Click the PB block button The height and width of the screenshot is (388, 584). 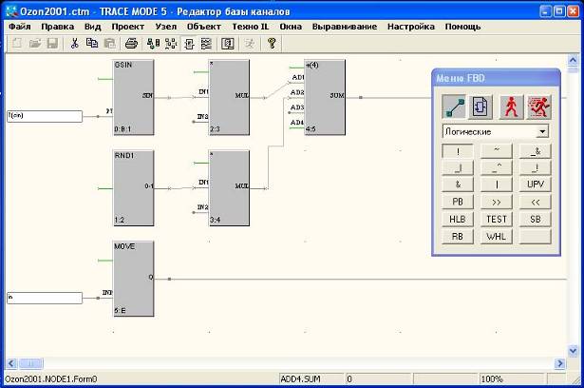[x=458, y=202]
